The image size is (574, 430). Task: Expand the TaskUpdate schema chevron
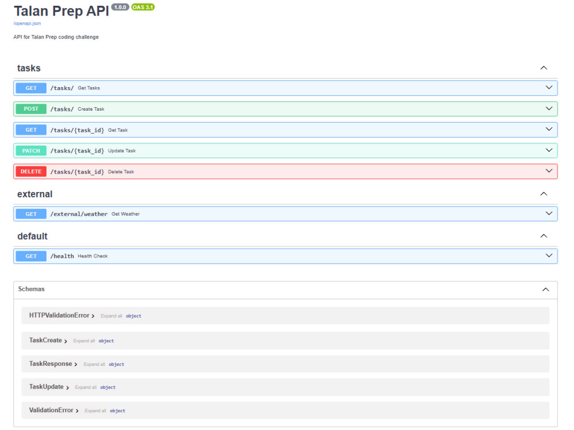(67, 388)
